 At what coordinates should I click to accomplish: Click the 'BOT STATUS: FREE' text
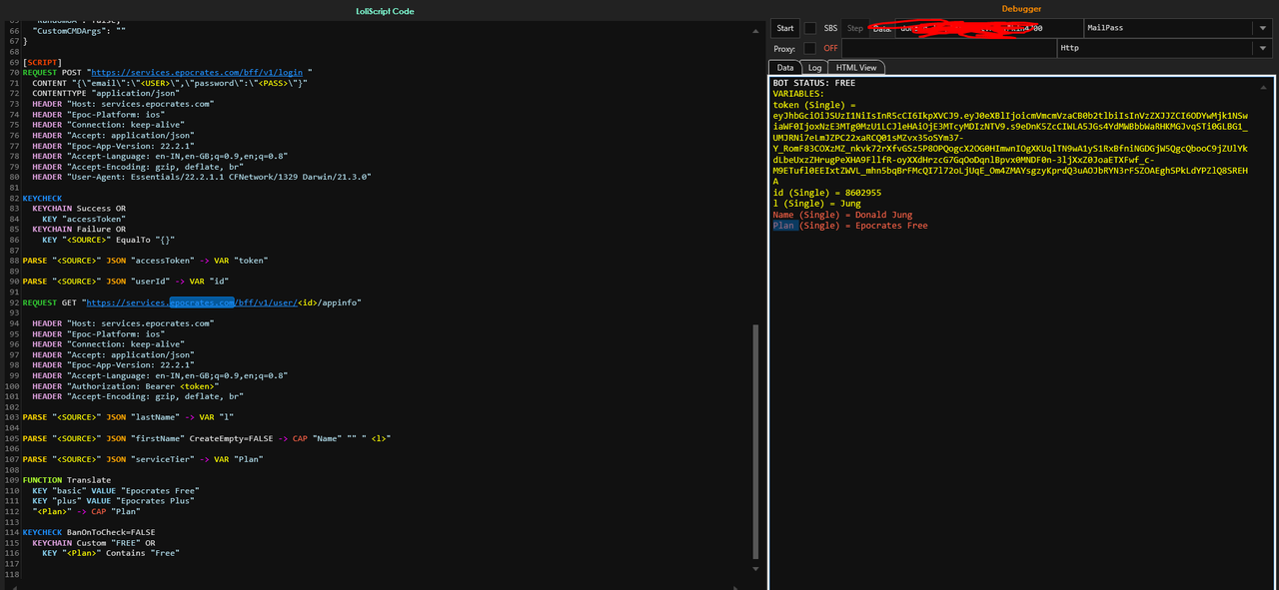tap(814, 83)
